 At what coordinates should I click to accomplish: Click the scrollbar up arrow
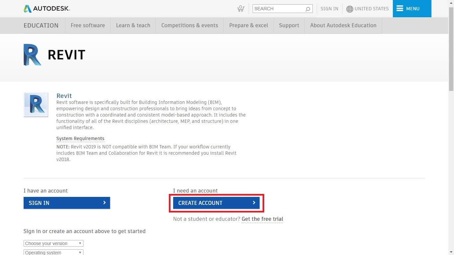click(451, 3)
